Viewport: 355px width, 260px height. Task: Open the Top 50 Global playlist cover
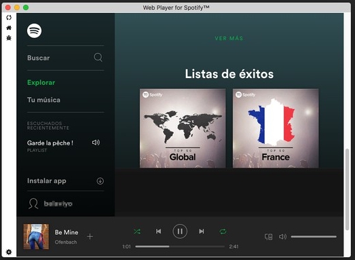pos(183,128)
